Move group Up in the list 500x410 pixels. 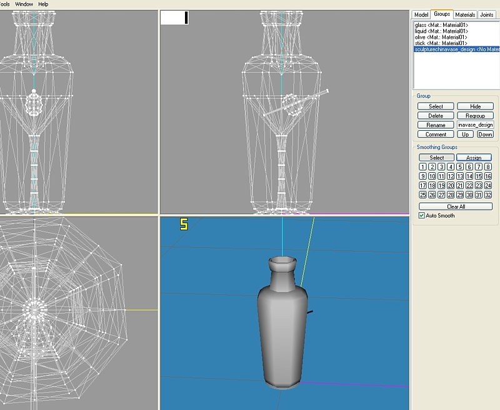(466, 135)
